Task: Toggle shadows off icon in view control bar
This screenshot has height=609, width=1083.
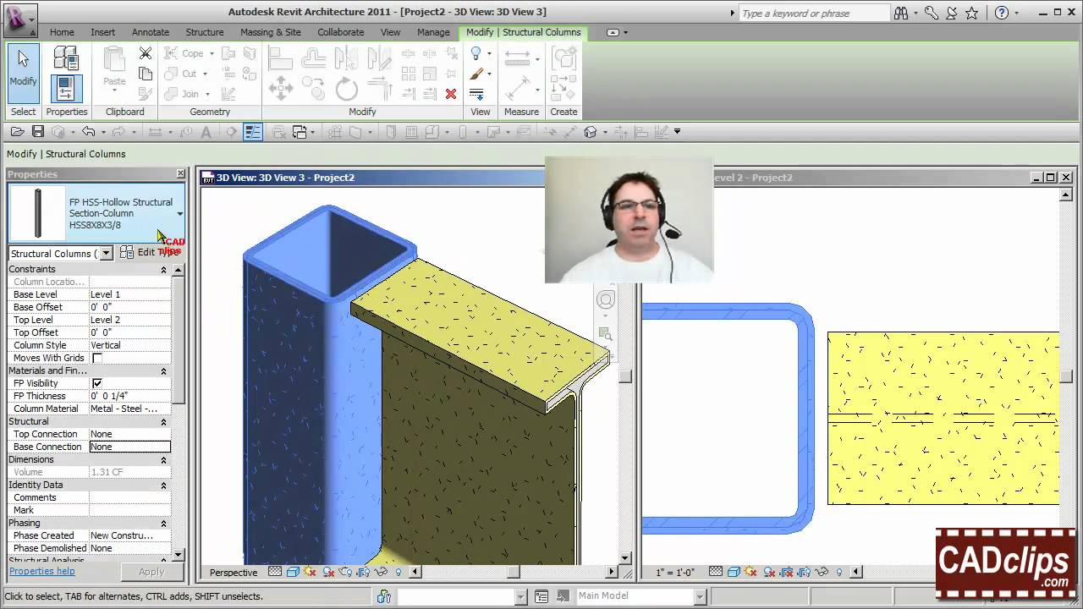Action: coord(310,573)
